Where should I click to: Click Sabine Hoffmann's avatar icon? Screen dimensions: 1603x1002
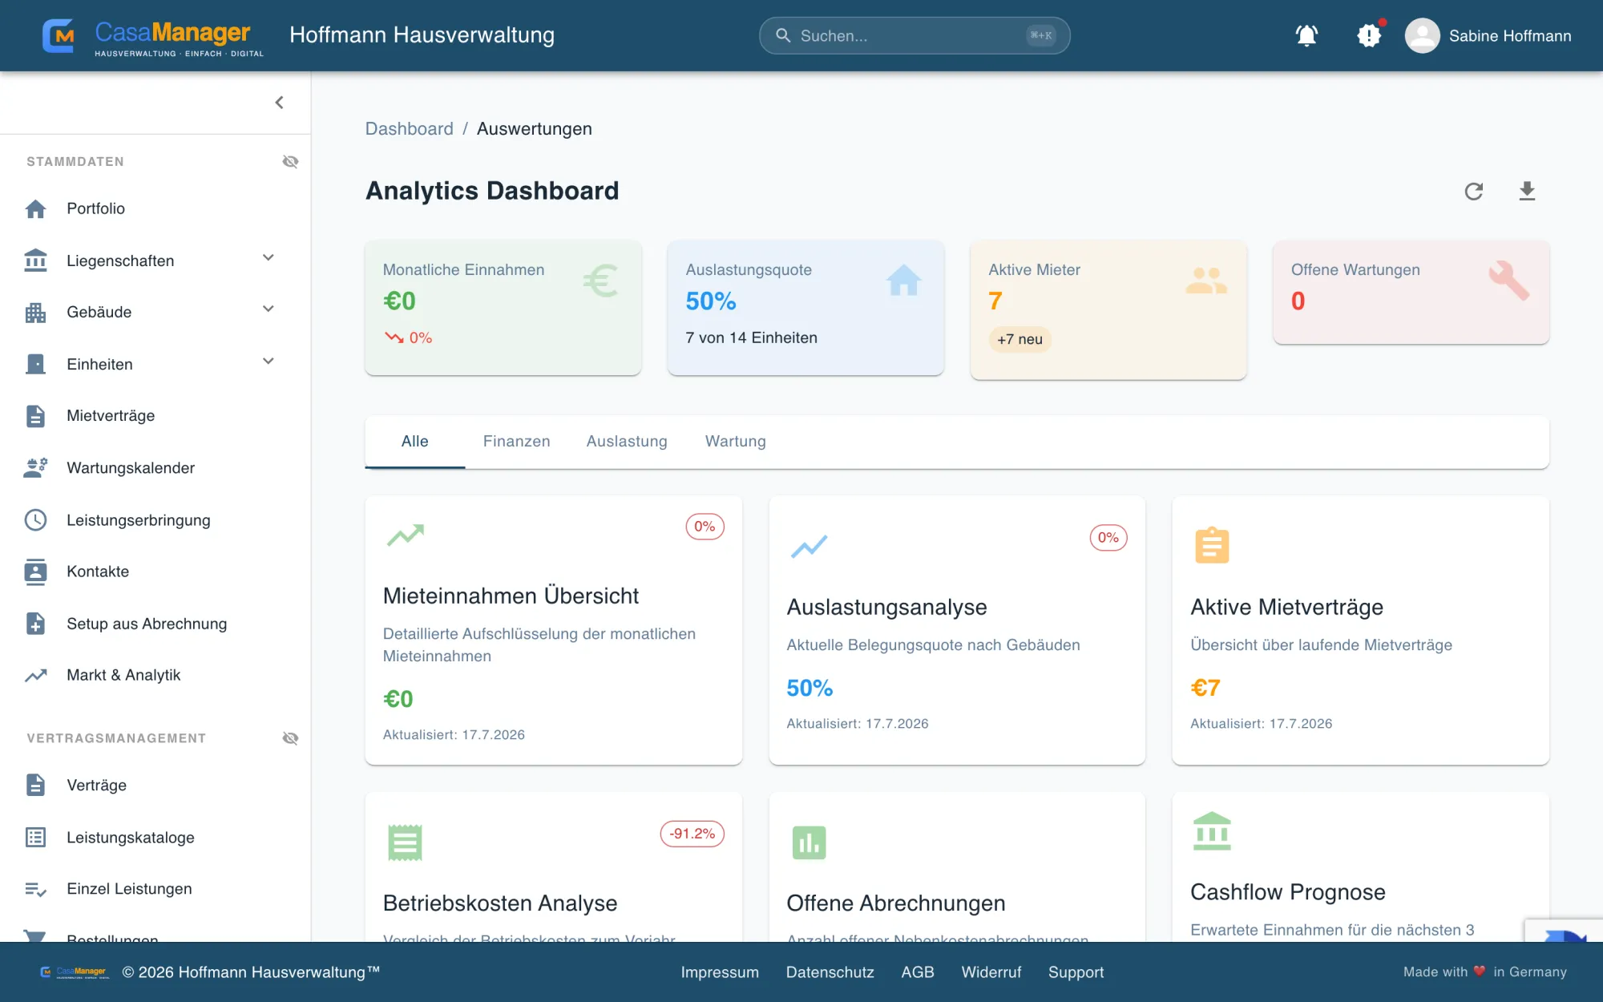point(1422,35)
